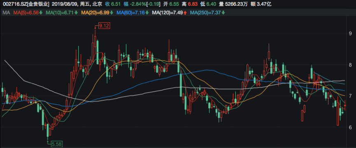Click the 7 price axis label
Image resolution: width=356 pixels, height=148 pixels.
click(350, 96)
